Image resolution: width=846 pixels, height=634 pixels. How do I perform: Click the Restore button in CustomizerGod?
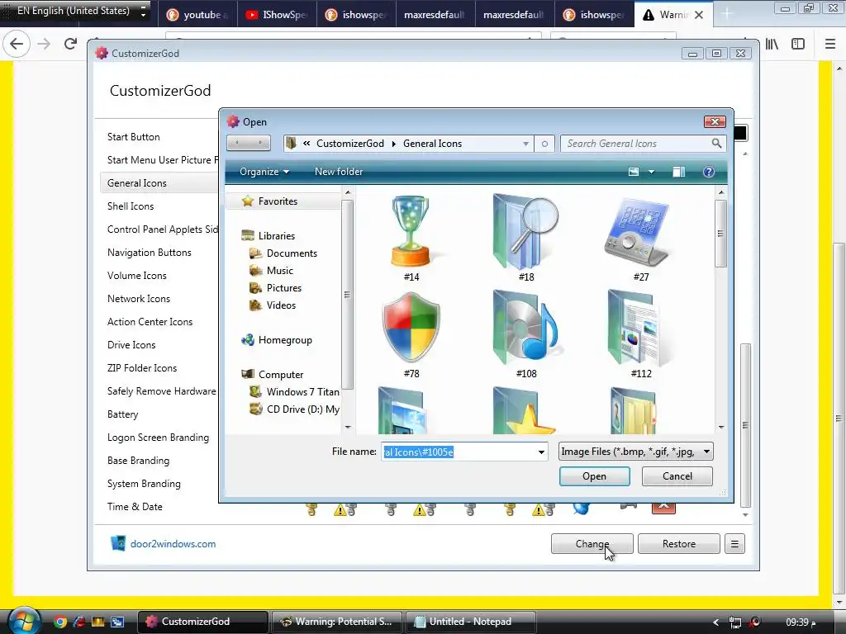pyautogui.click(x=679, y=544)
